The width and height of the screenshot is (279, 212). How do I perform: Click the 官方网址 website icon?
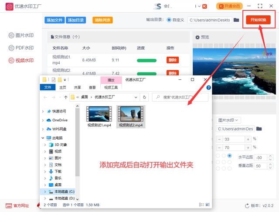coord(9,205)
